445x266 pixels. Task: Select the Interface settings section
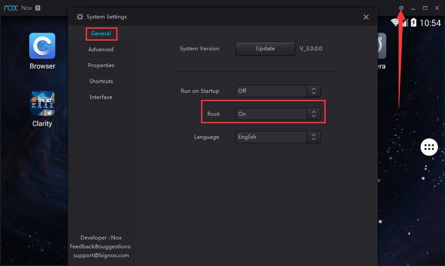pos(101,97)
